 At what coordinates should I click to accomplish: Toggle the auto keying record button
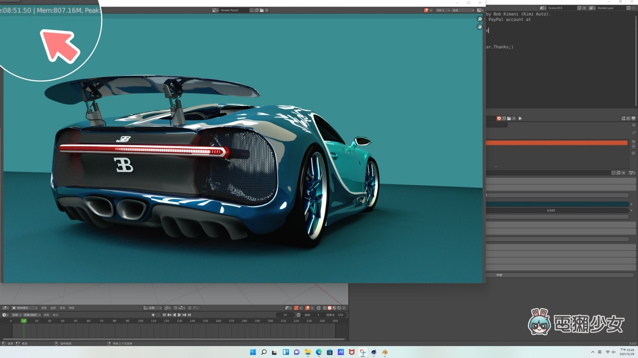(x=153, y=315)
